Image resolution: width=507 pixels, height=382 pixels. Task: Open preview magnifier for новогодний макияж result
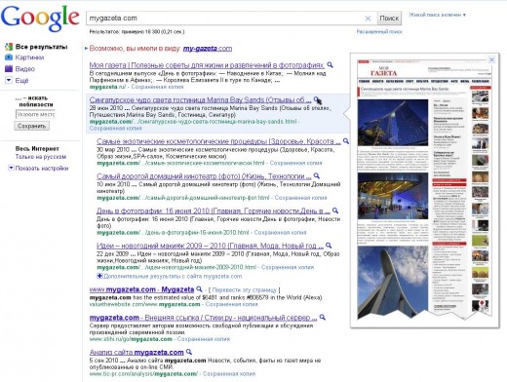[x=329, y=246]
